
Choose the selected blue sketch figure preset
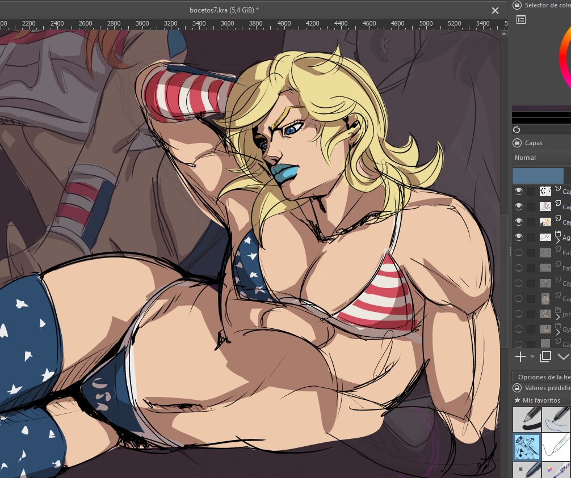(x=527, y=446)
